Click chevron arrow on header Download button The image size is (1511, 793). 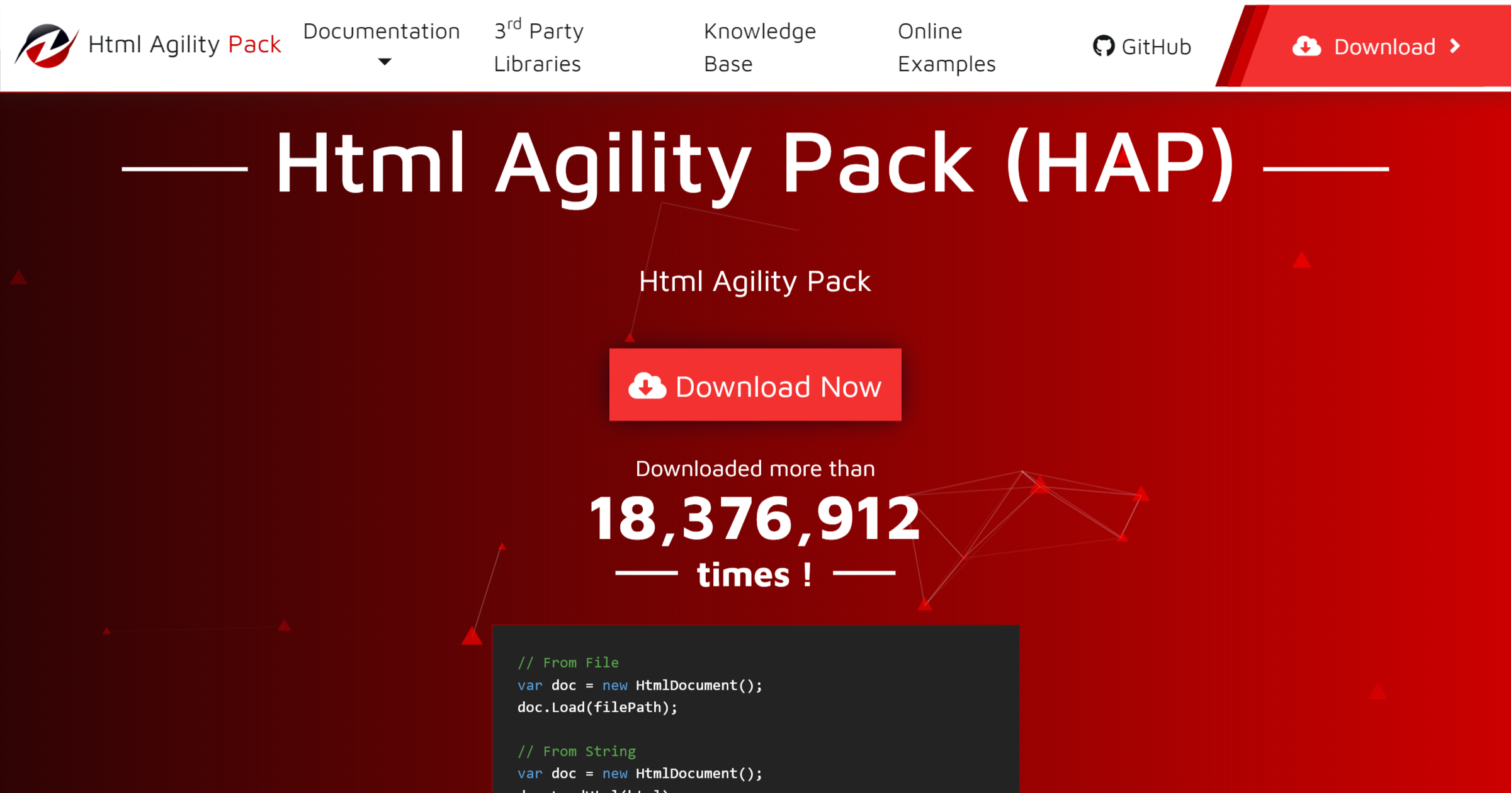tap(1455, 46)
